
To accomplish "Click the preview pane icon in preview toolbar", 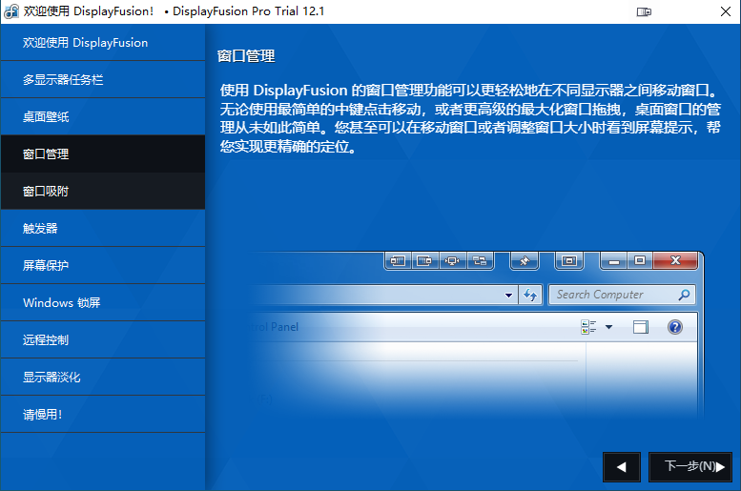I will coord(640,327).
